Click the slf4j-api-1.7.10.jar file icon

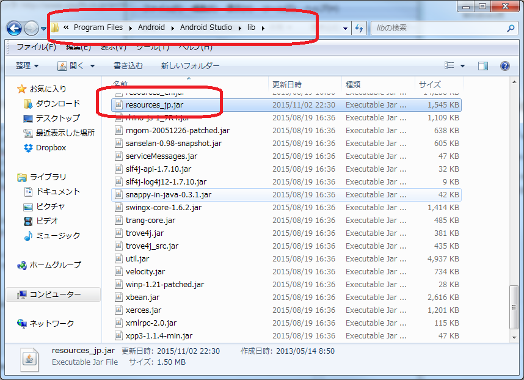pyautogui.click(x=118, y=169)
